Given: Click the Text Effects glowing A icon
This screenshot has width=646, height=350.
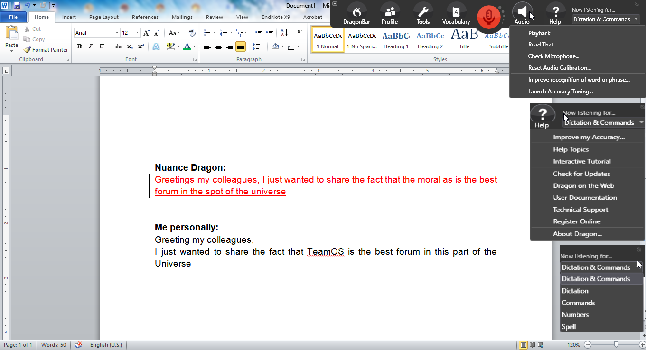Looking at the screenshot, I should coord(156,46).
